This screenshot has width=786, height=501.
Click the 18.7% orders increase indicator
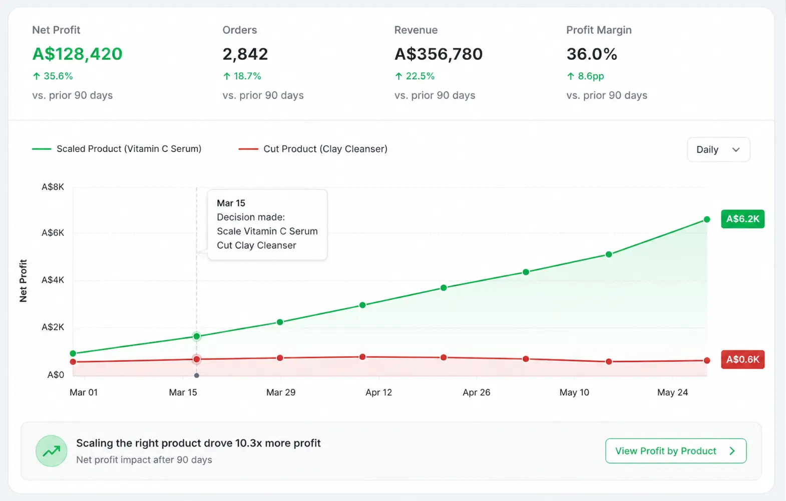tap(242, 76)
